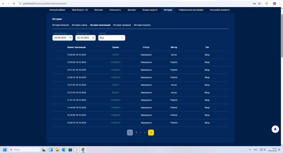Open Мои бонусы (2) menu item
This screenshot has width=283, height=153.
click(80, 10)
